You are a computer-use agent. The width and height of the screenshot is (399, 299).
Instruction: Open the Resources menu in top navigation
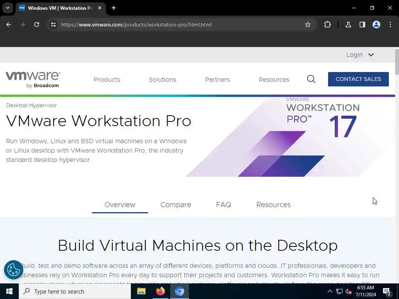274,79
